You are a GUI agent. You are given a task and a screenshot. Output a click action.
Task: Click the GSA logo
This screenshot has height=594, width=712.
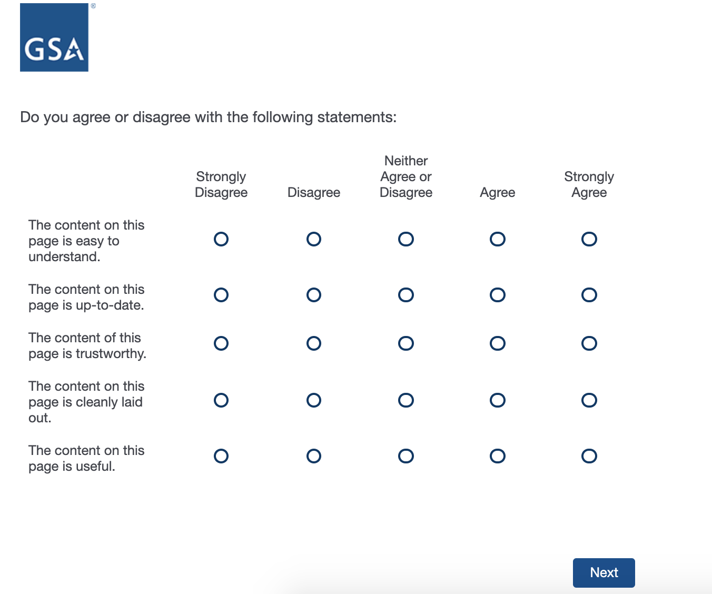point(54,37)
